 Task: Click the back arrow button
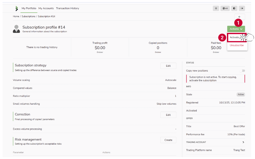pos(239,17)
